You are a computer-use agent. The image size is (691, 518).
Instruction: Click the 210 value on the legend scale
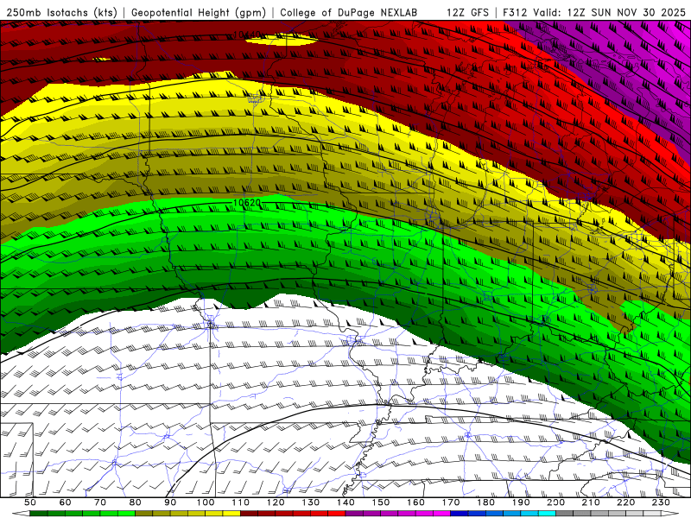[x=592, y=502]
